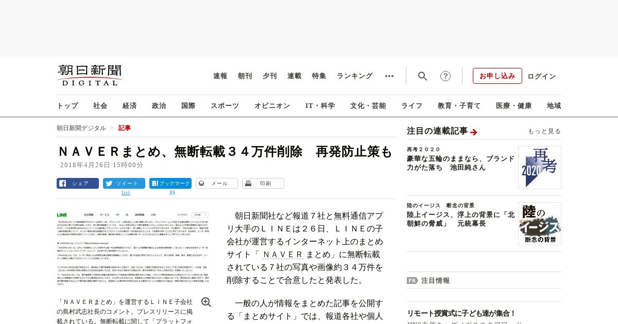Screen dimensions: 618x324
Task: Go to 教育・子育て section tab
Action: 459,106
